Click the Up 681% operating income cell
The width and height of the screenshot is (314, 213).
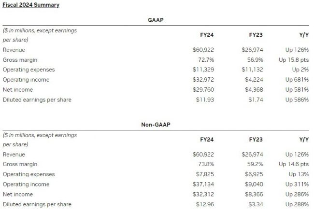pos(297,80)
